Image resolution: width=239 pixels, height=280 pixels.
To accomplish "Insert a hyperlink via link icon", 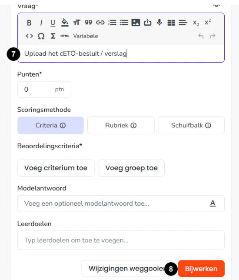I will click(x=100, y=23).
